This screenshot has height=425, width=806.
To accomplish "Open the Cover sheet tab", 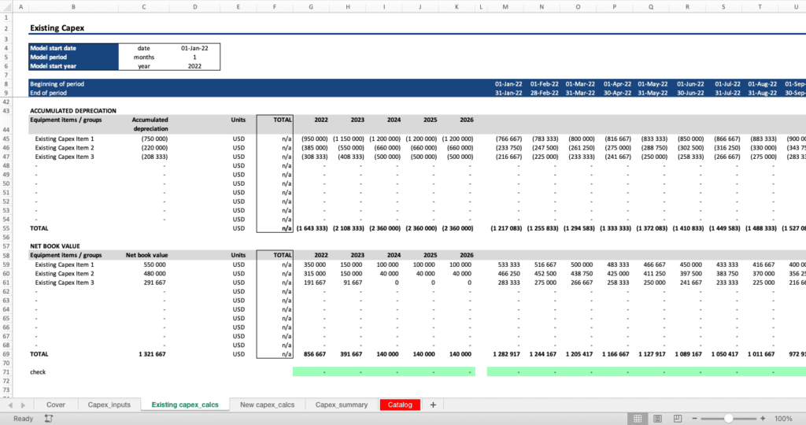I will (x=56, y=405).
